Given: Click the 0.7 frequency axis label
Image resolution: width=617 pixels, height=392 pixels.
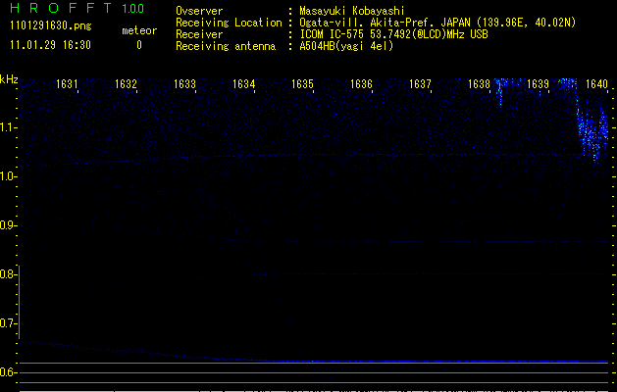Looking at the screenshot, I should 8,323.
